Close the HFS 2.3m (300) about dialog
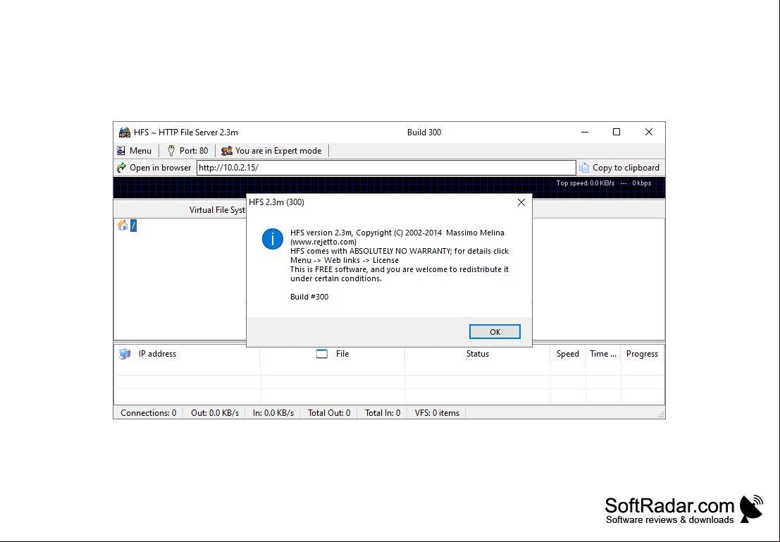The width and height of the screenshot is (780, 542). click(x=521, y=202)
